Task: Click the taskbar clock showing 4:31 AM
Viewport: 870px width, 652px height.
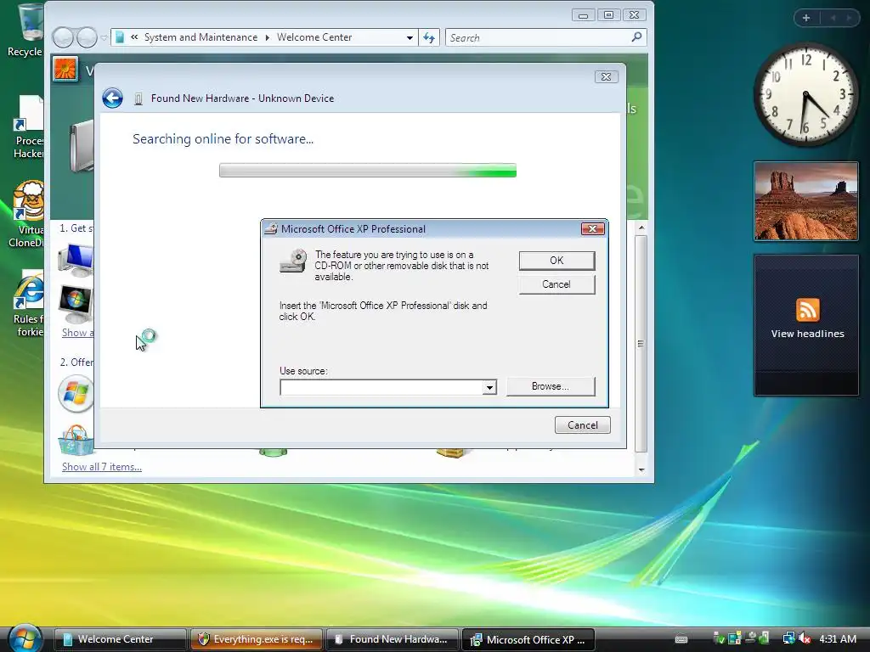Action: (x=838, y=638)
